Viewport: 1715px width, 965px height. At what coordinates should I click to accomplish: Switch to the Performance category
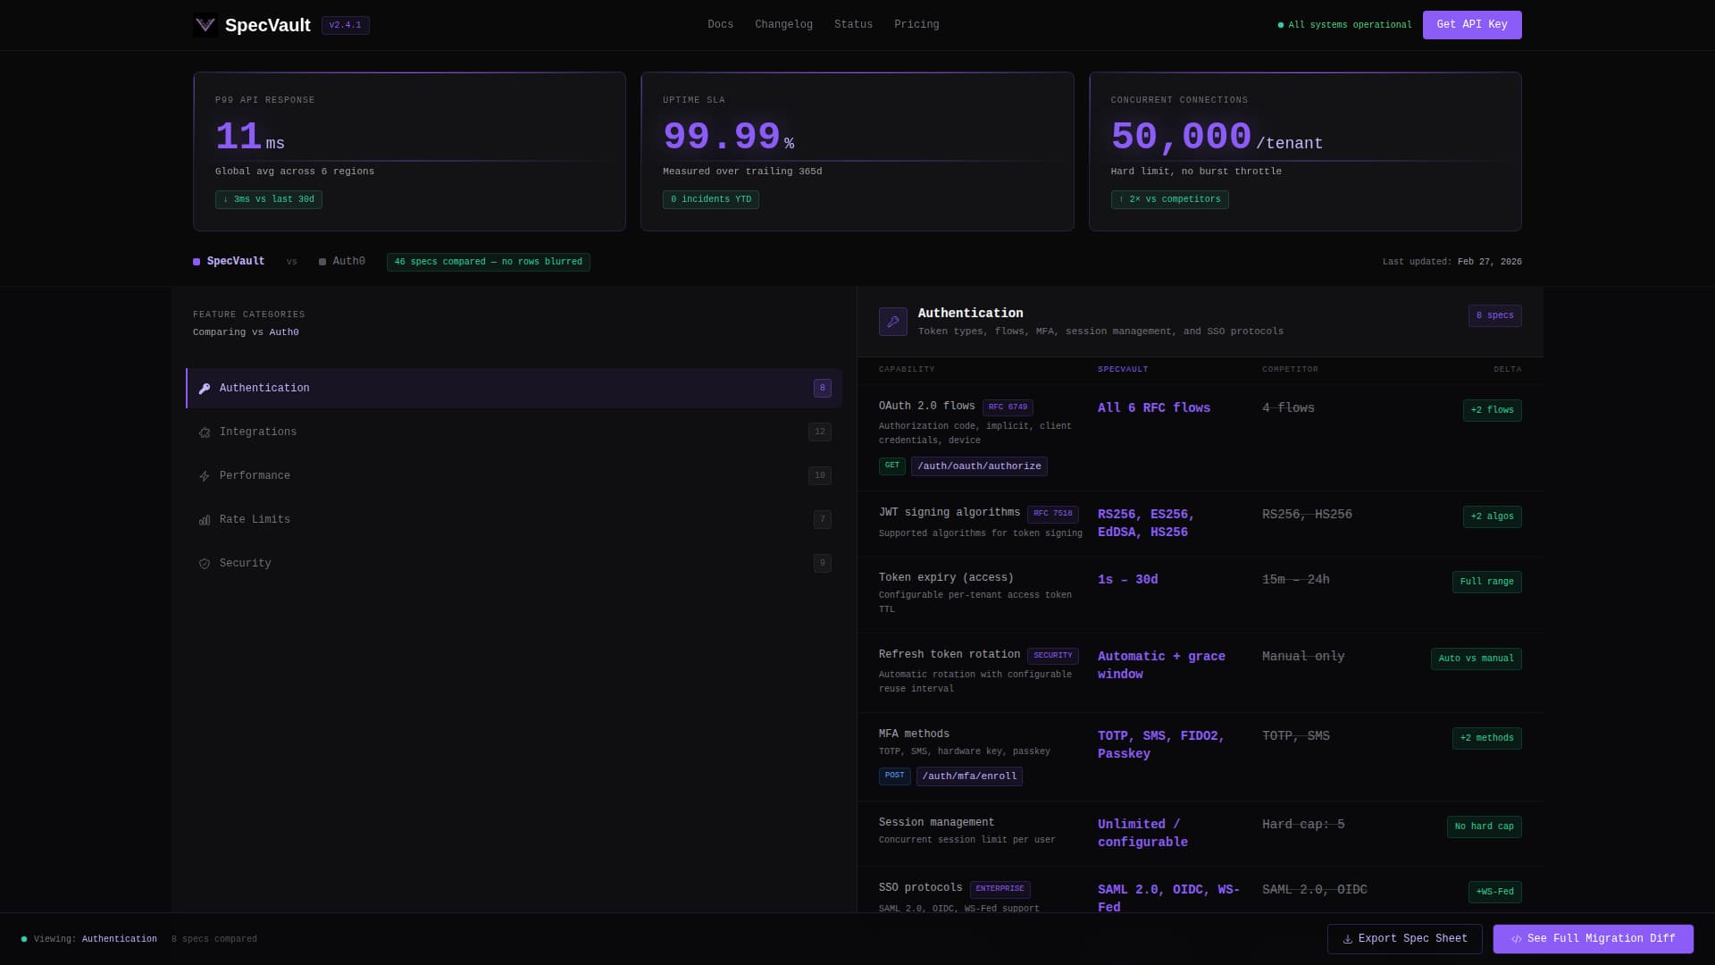tap(514, 475)
